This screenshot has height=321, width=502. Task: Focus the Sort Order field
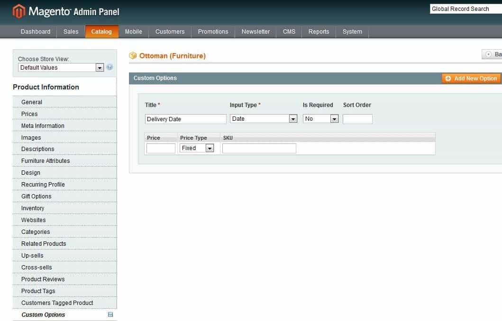[357, 119]
